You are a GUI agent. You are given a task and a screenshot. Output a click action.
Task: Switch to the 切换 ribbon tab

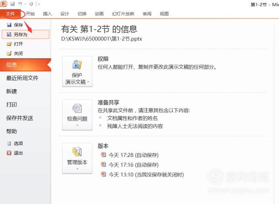click(x=82, y=14)
